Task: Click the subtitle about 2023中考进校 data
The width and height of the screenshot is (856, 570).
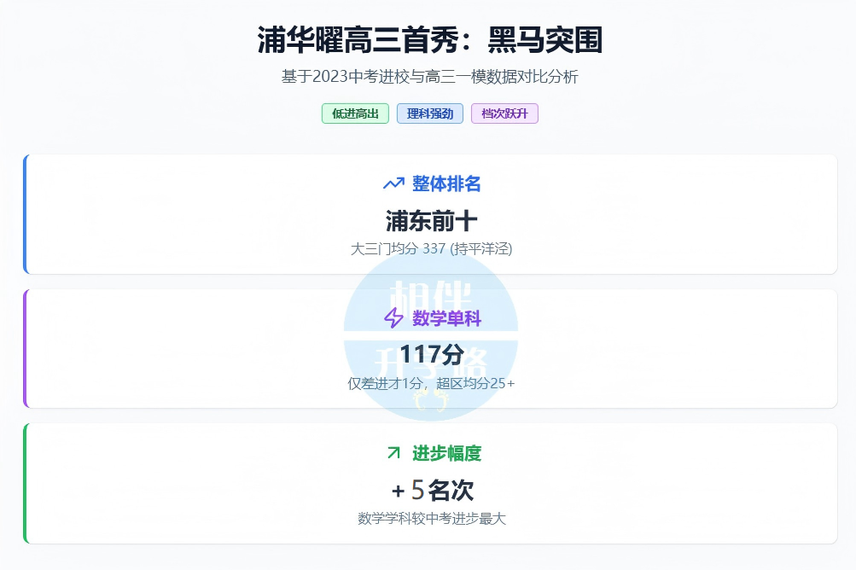Action: (430, 77)
